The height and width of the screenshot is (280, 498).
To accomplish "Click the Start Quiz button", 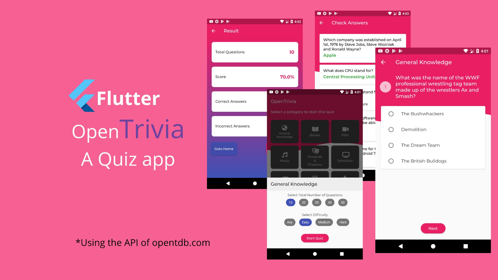I will click(314, 238).
